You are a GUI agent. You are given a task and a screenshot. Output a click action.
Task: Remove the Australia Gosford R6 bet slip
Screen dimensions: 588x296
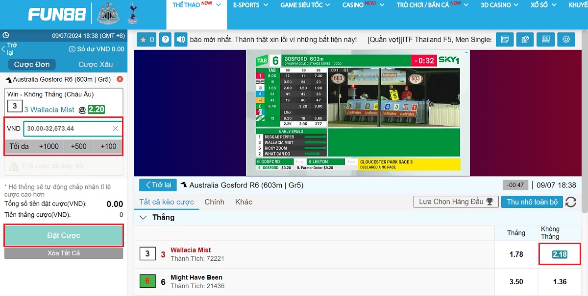[x=120, y=79]
